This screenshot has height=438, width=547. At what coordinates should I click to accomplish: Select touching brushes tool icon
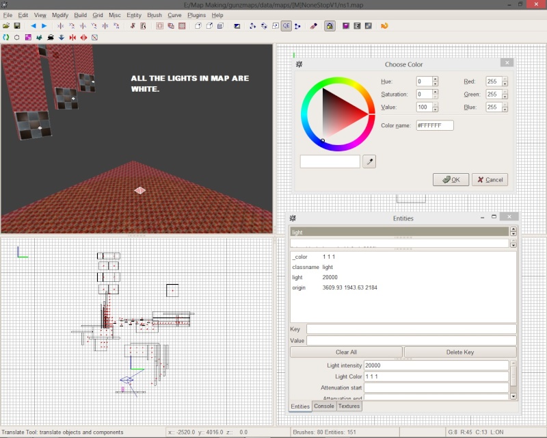(x=133, y=26)
